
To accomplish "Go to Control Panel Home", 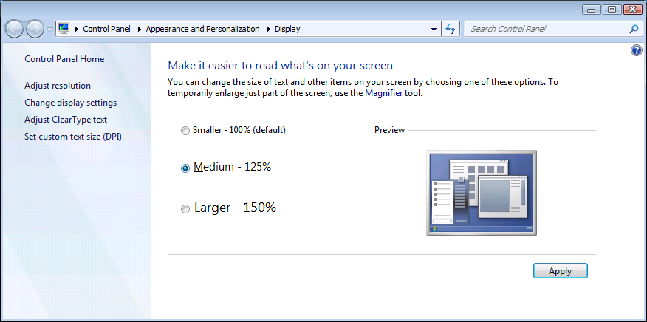I will point(64,59).
